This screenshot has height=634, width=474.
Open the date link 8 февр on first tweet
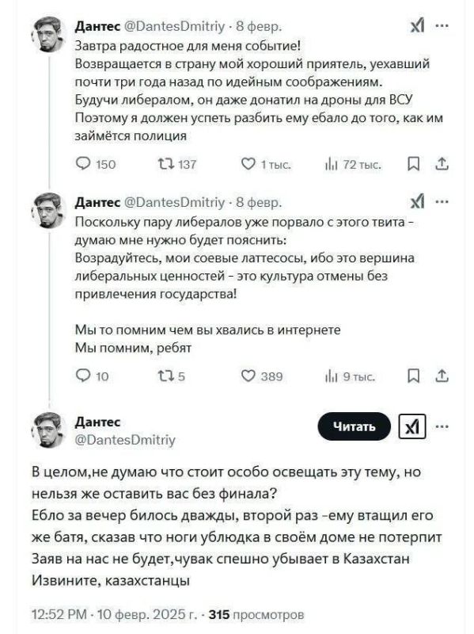point(259,25)
